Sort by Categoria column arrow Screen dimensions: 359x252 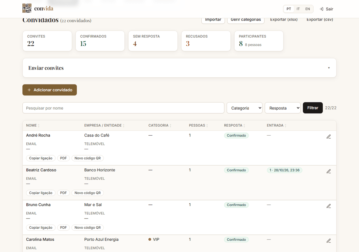click(x=171, y=126)
